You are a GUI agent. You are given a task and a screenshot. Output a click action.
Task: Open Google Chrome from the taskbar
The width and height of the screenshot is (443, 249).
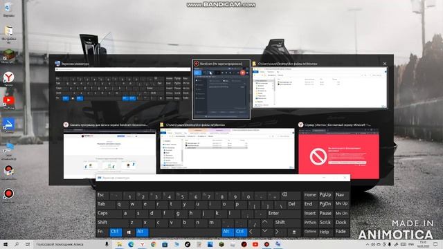pyautogui.click(x=154, y=244)
